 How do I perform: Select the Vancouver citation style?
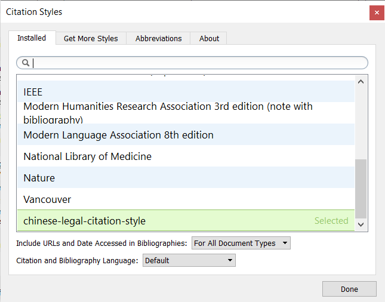pyautogui.click(x=186, y=199)
